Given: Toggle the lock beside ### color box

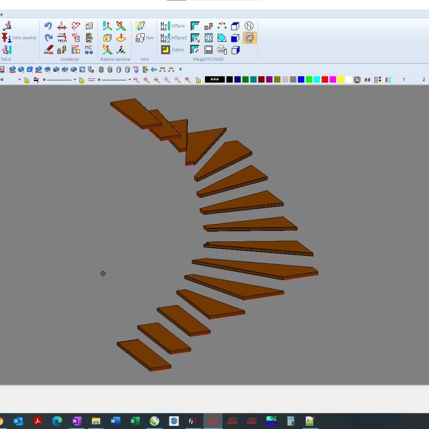Looking at the screenshot, I should pyautogui.click(x=198, y=80).
